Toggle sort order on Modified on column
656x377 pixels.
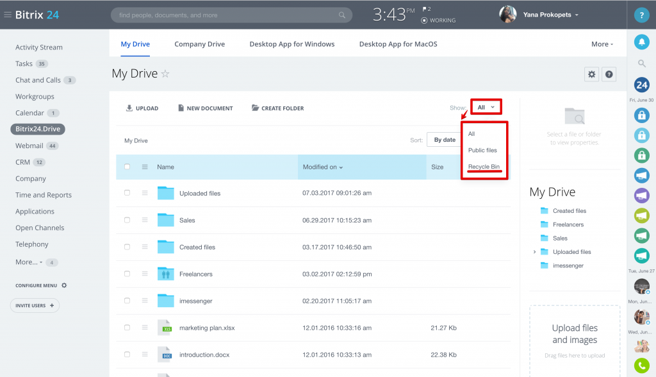[323, 167]
